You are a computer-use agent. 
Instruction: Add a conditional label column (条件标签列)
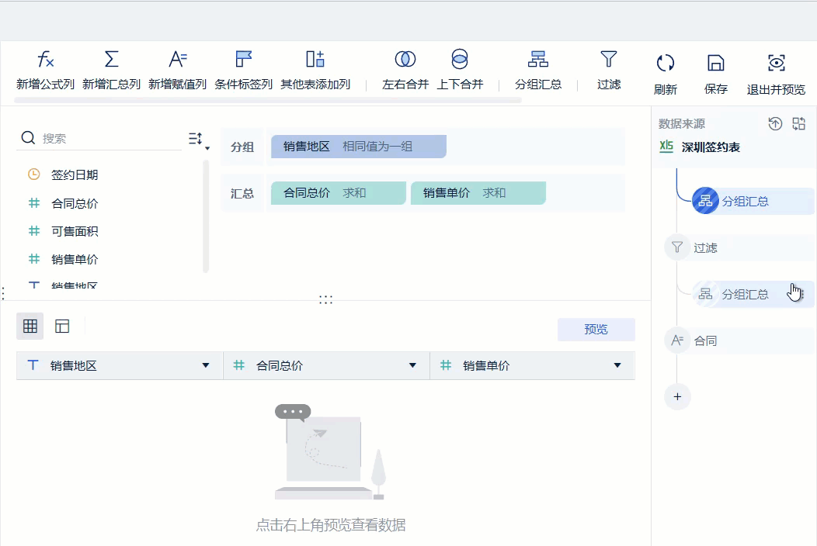243,71
